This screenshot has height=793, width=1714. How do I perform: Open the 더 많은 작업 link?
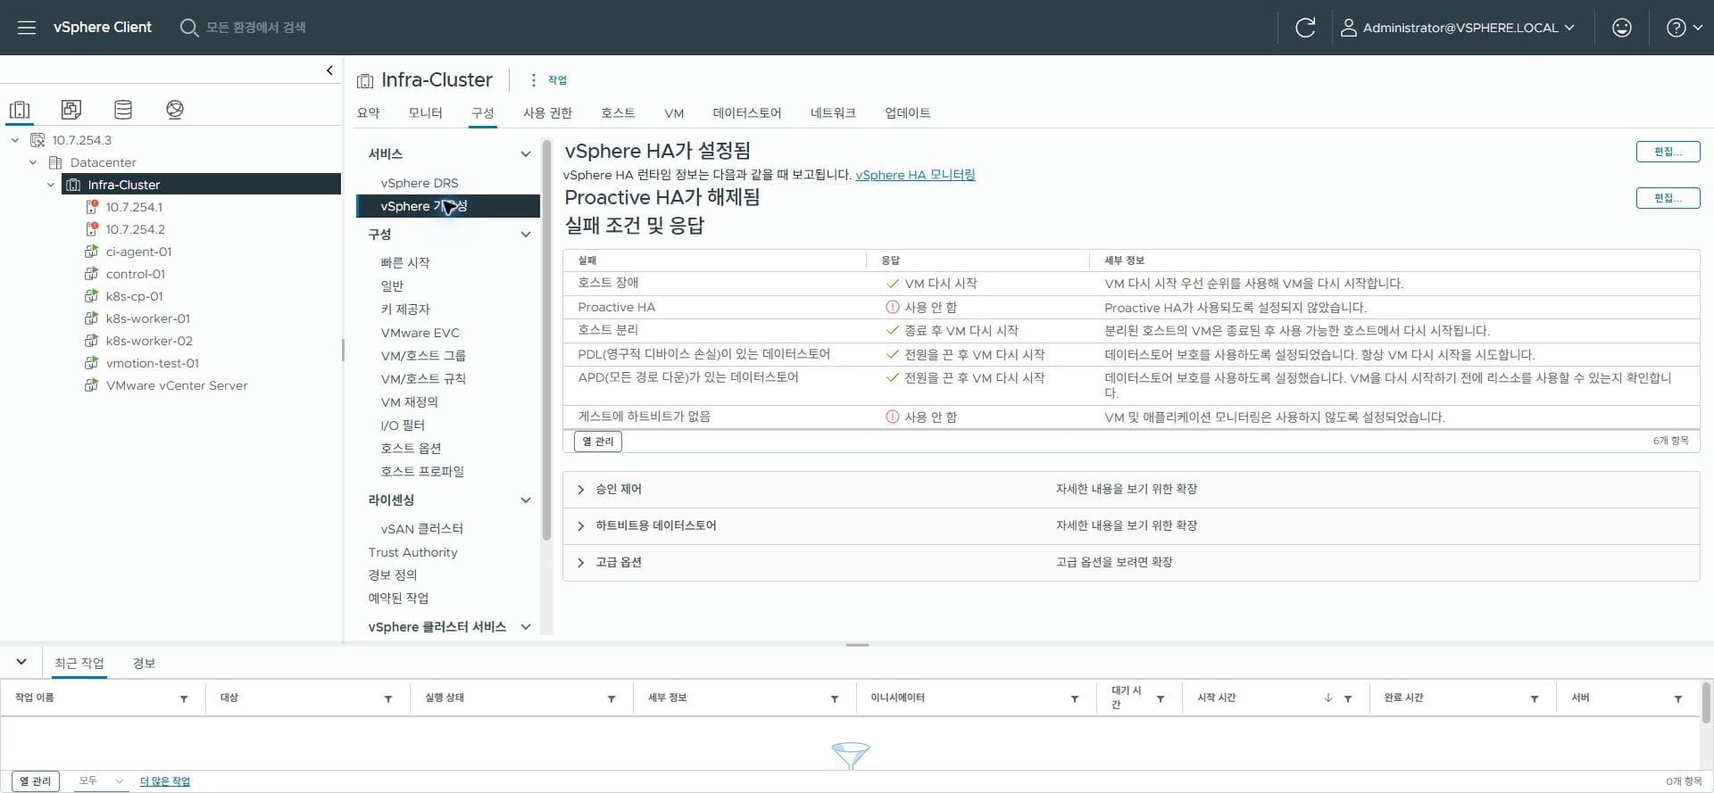pos(165,781)
